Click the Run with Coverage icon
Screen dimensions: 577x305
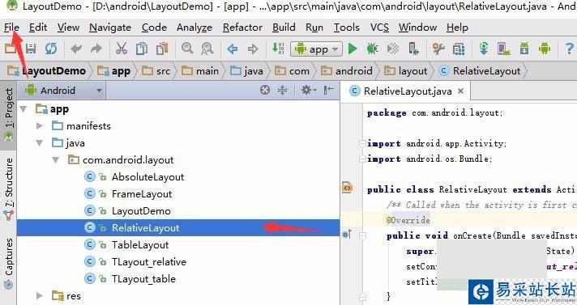(x=393, y=49)
